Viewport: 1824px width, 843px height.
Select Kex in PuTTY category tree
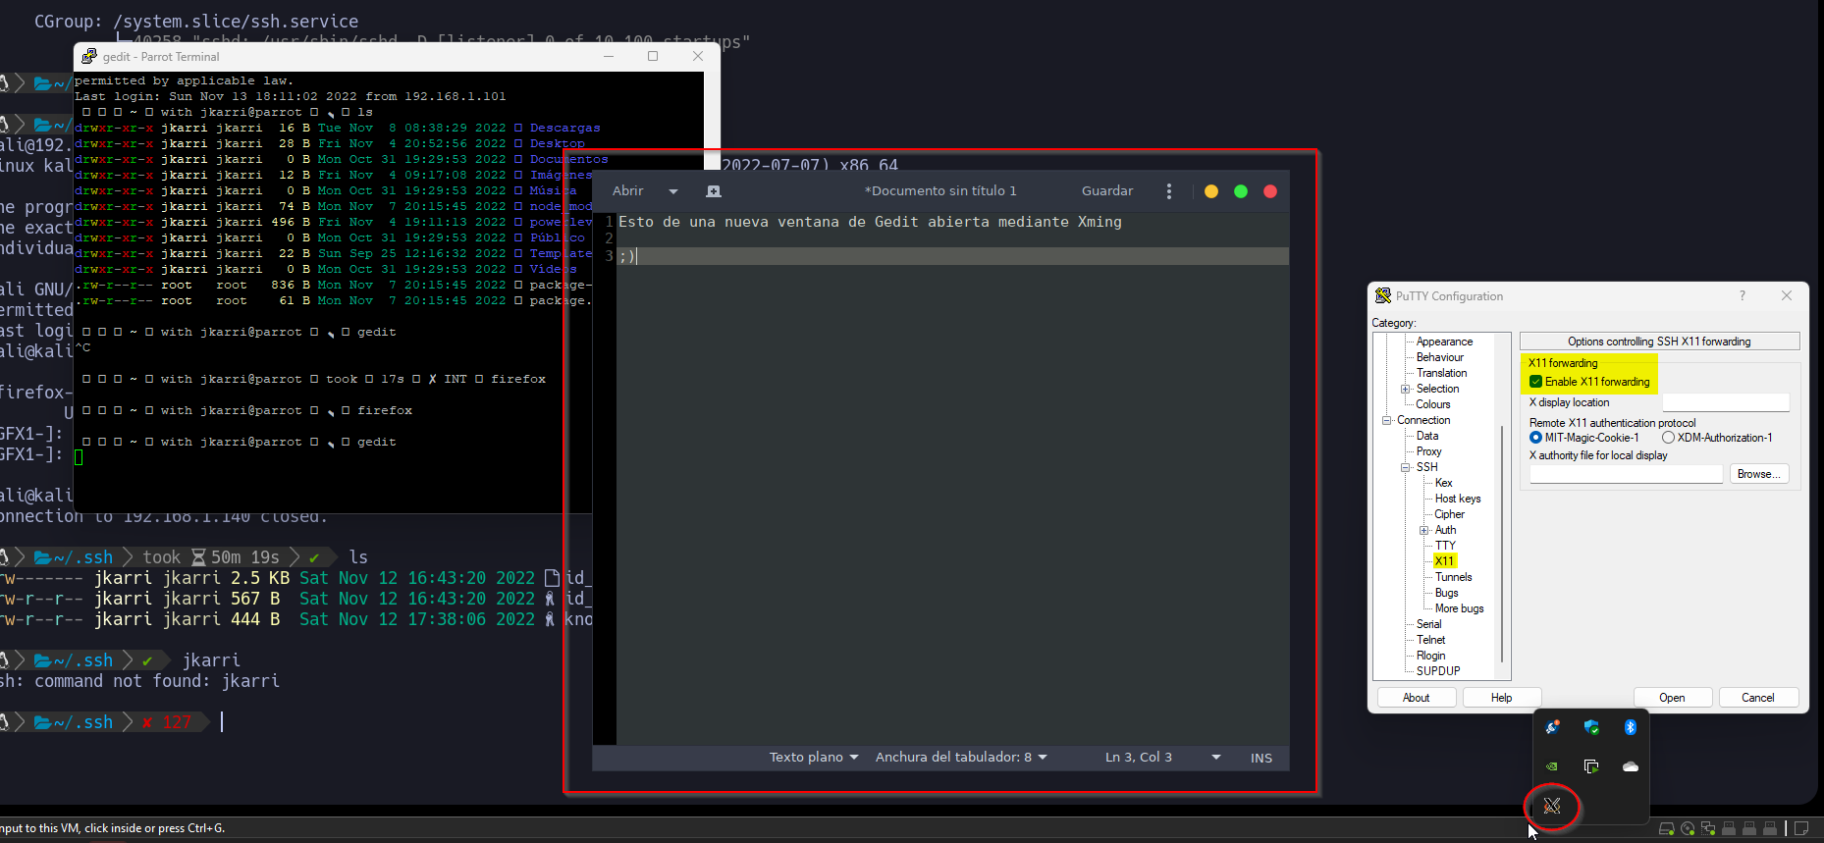click(x=1443, y=483)
